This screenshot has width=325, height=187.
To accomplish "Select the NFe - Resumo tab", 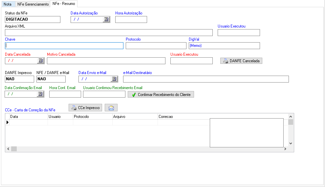I will coord(64,4).
